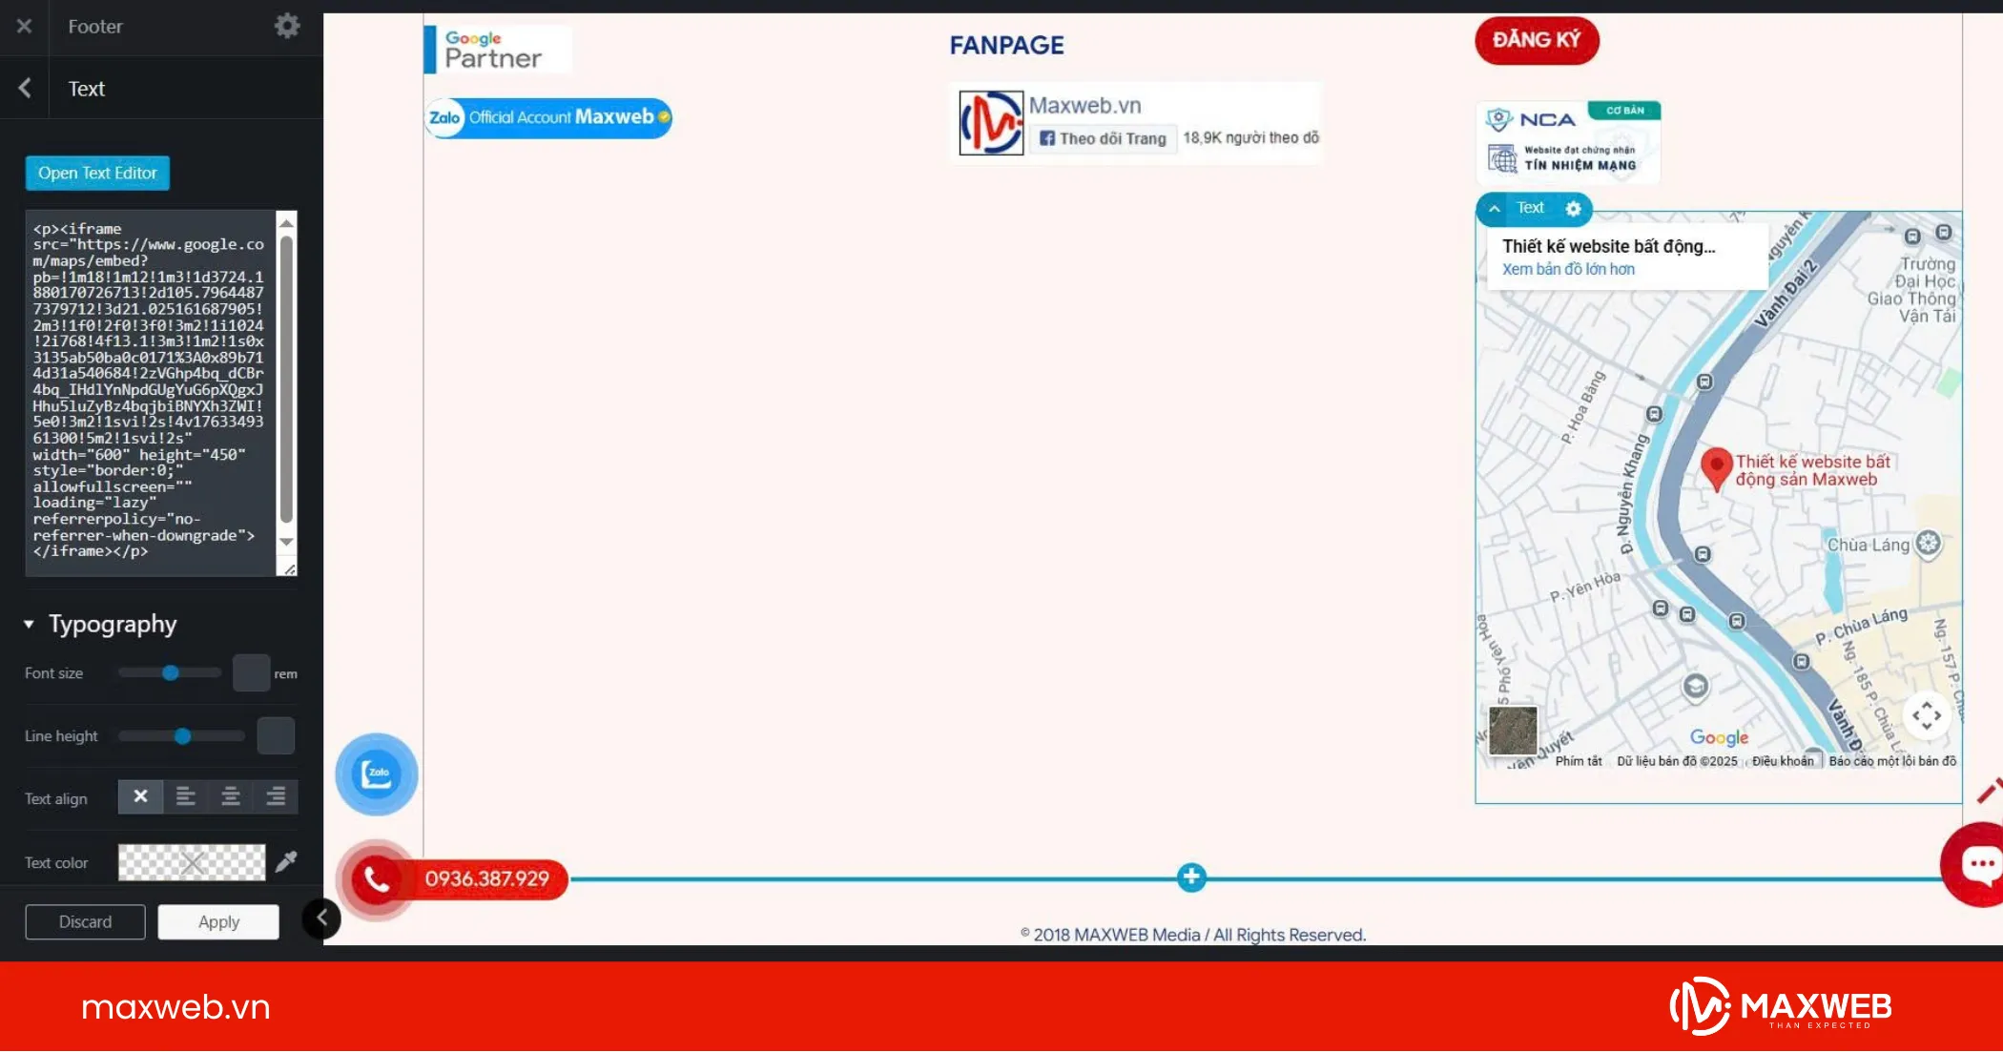Expand parent selector on Text element toolbar
The image size is (2003, 1052).
coord(1495,208)
